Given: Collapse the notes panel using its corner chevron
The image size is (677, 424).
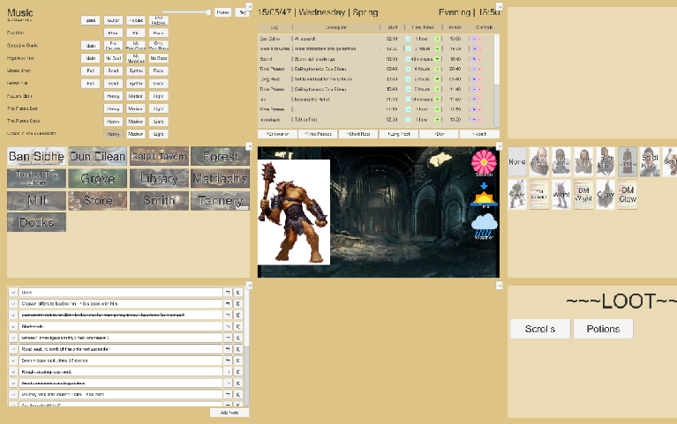Looking at the screenshot, I should [x=250, y=285].
